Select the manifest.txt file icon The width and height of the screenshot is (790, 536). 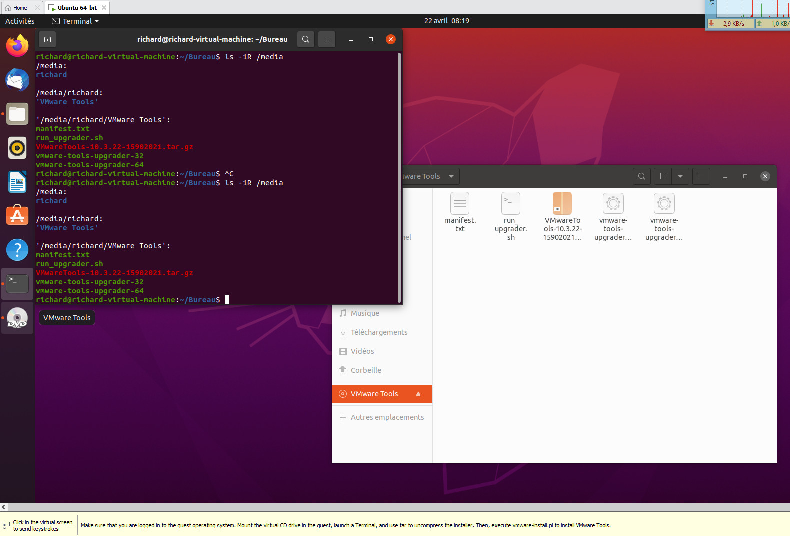[460, 203]
